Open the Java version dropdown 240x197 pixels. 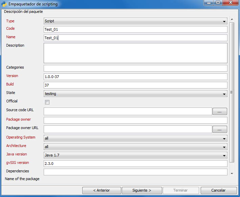click(135, 155)
